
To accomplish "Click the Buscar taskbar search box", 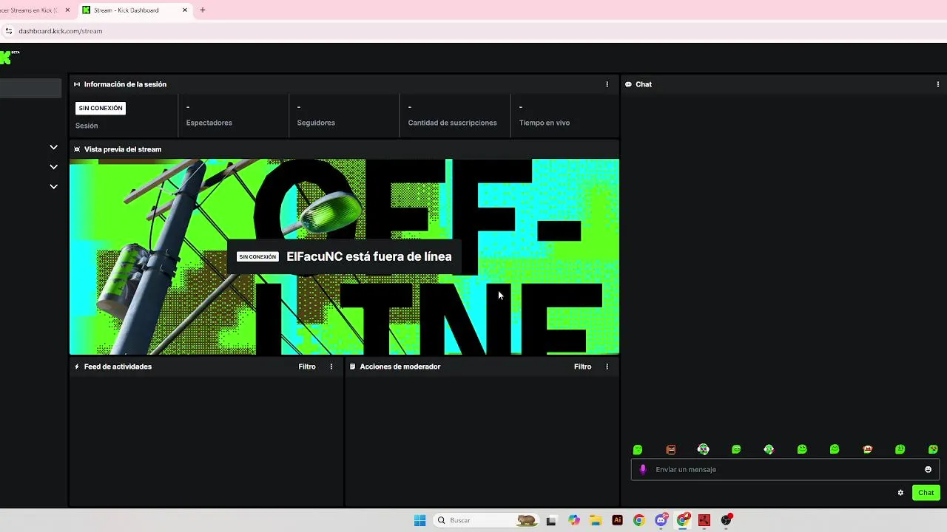I will coord(485,520).
